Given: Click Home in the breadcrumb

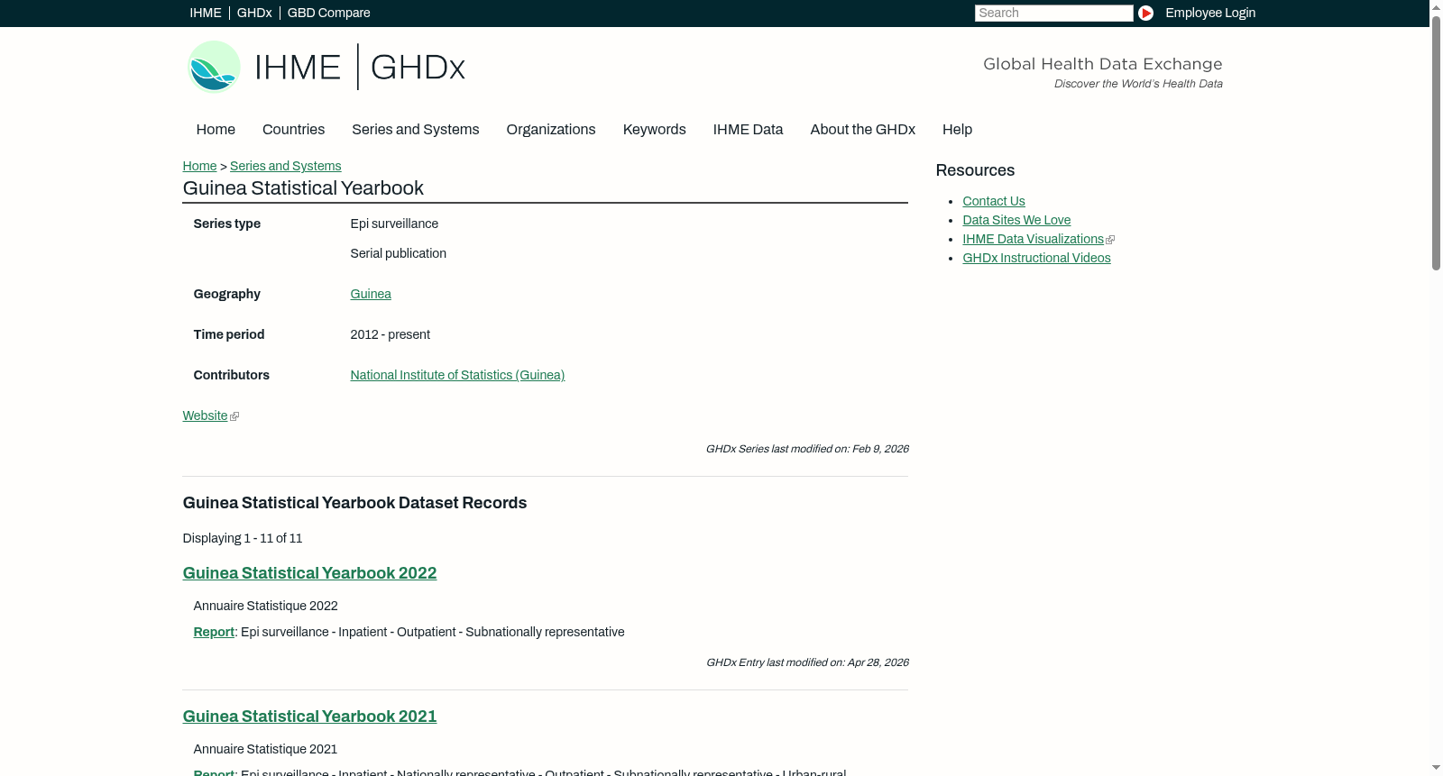Looking at the screenshot, I should [199, 166].
